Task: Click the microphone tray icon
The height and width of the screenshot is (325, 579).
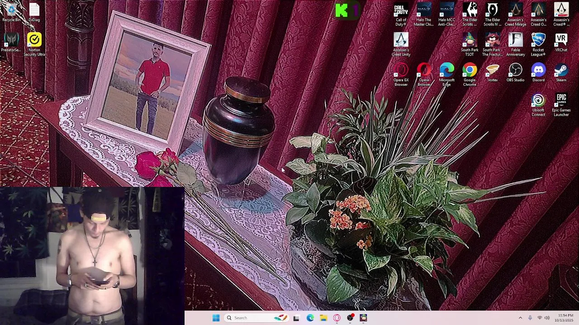Action: pos(530,318)
